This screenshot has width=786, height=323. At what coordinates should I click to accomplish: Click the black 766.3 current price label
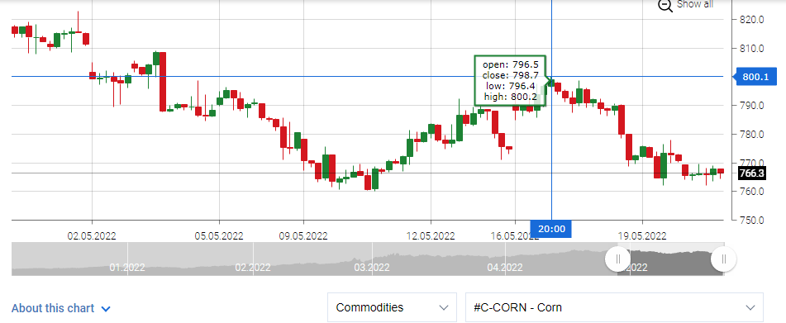[x=751, y=173]
